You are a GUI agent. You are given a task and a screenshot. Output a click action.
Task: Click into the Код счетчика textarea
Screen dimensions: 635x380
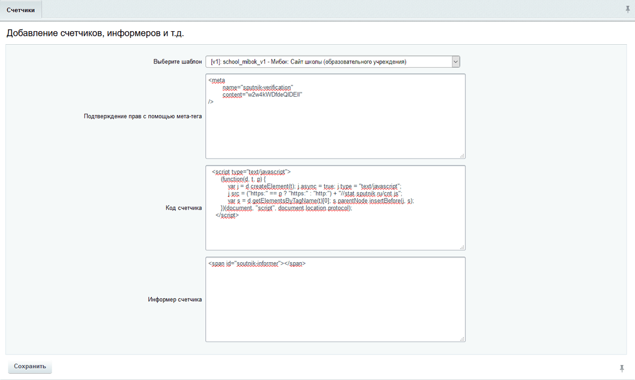[335, 208]
